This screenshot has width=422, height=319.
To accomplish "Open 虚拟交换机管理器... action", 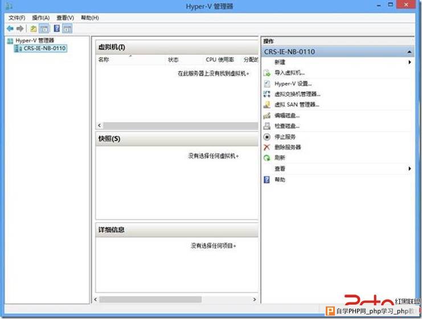I will point(297,94).
